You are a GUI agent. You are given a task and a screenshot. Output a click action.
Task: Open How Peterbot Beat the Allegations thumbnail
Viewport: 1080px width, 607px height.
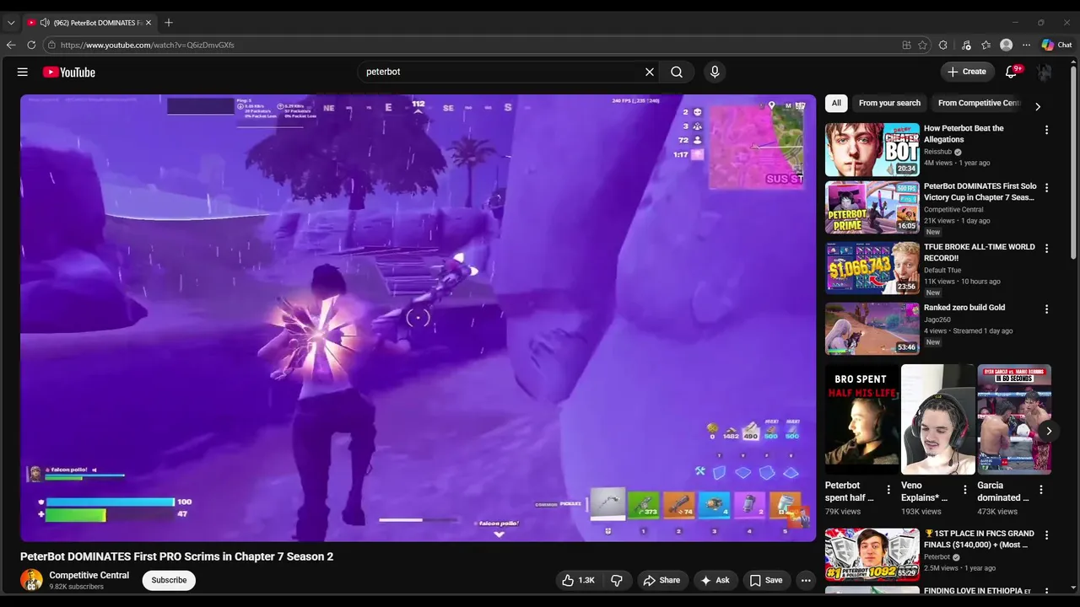[872, 149]
